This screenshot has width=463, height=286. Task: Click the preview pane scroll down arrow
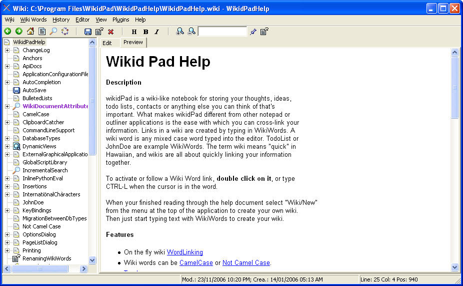click(x=454, y=267)
